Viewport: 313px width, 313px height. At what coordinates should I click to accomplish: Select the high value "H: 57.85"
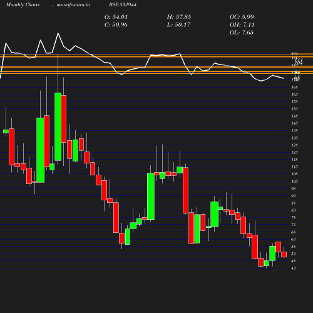tap(179, 17)
